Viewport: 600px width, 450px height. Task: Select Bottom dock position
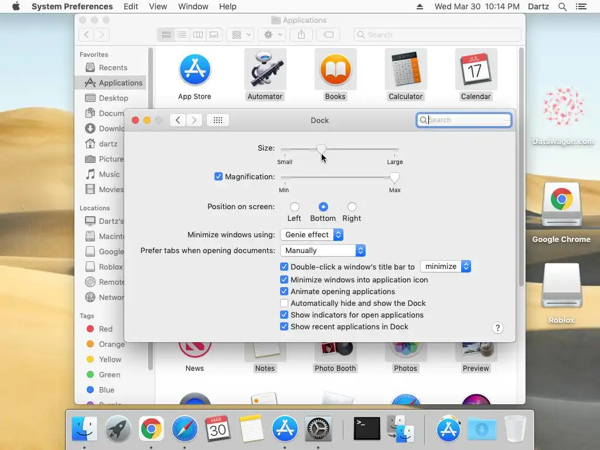(323, 207)
